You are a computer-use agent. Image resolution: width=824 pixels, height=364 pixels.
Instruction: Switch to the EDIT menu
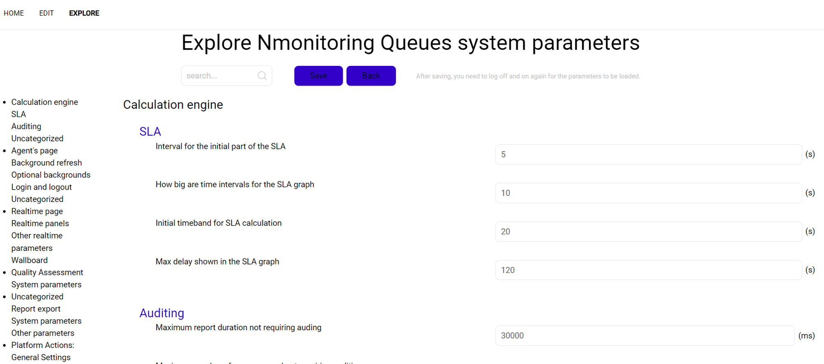tap(46, 13)
